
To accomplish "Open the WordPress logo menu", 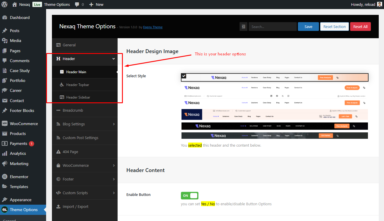I will [x=4, y=4].
